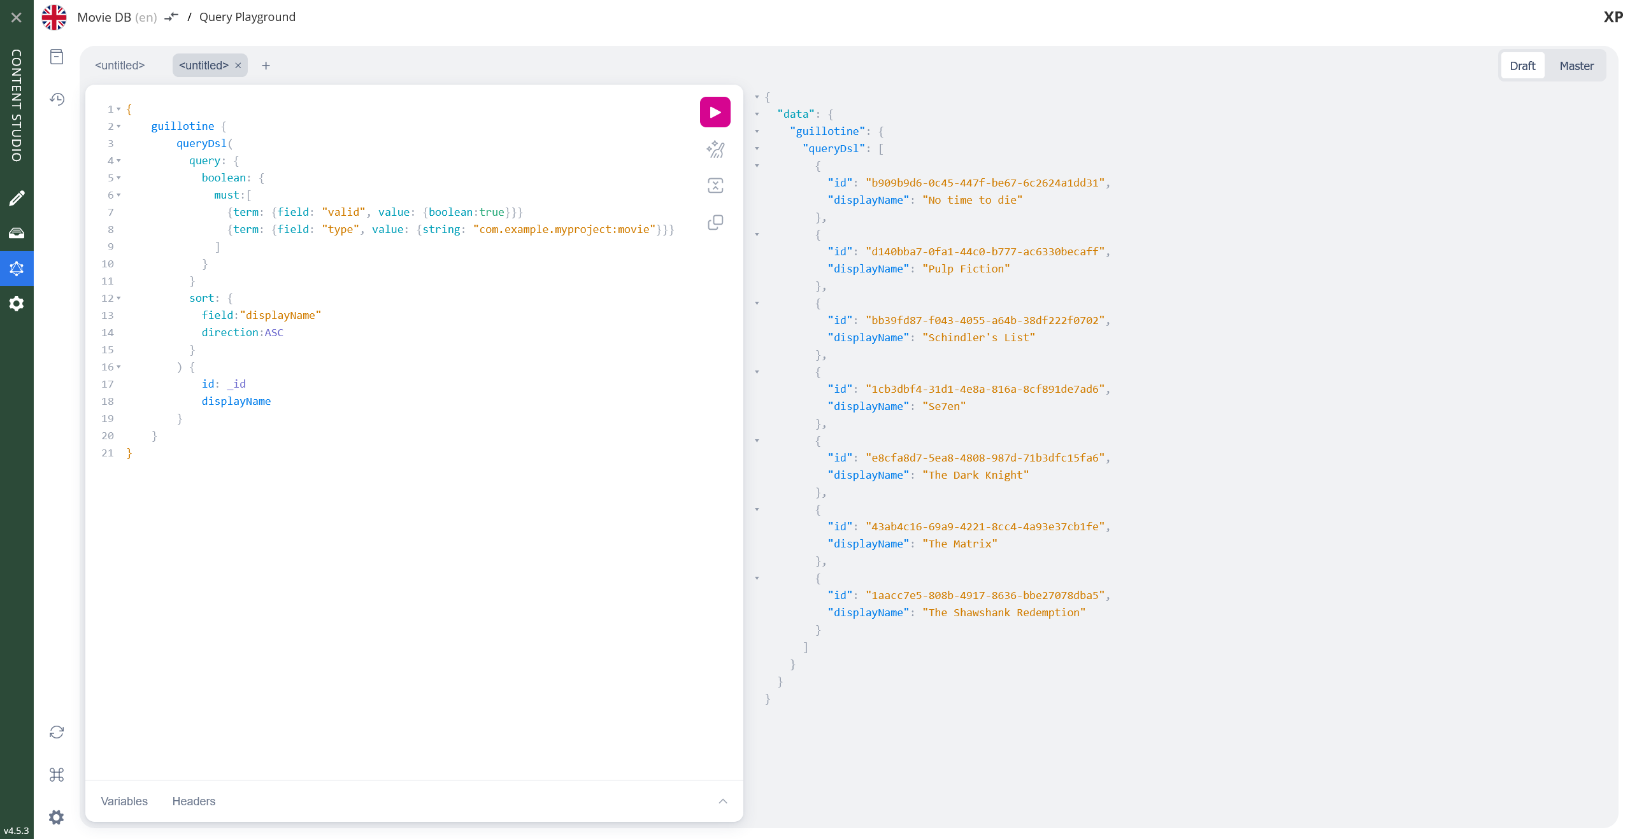This screenshot has width=1630, height=839.
Task: Collapse the Se7en result object
Action: click(757, 372)
